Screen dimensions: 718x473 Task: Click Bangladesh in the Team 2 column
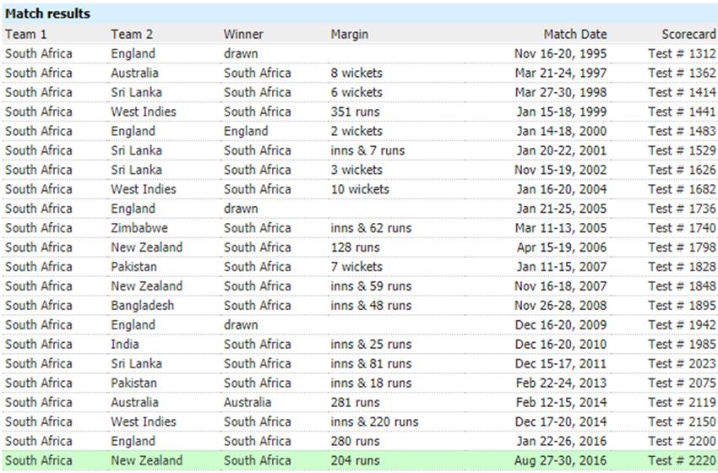pyautogui.click(x=143, y=306)
